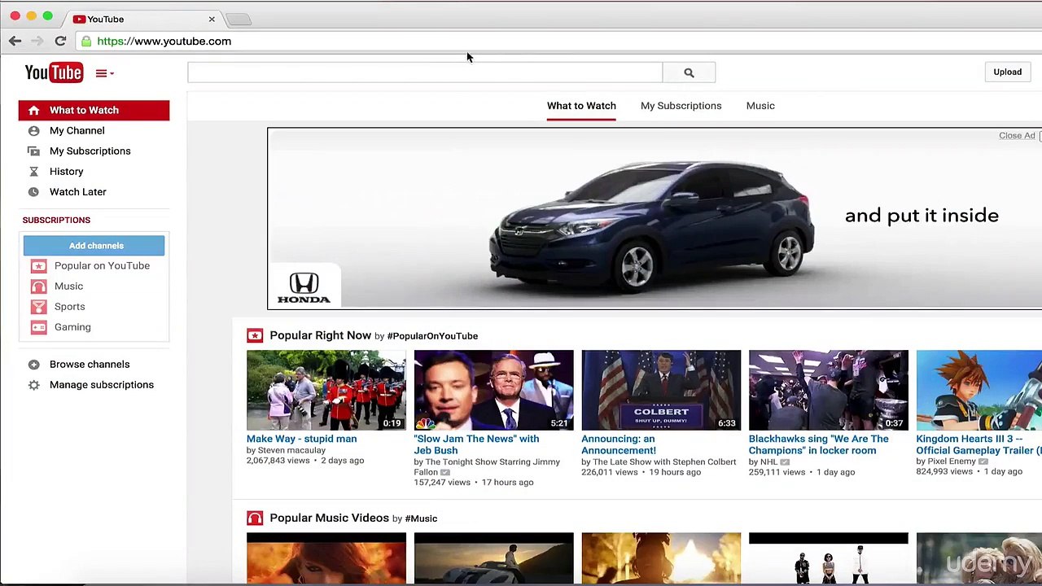This screenshot has height=586, width=1042.
Task: Click the hourglass icon beside History
Action: click(x=33, y=171)
